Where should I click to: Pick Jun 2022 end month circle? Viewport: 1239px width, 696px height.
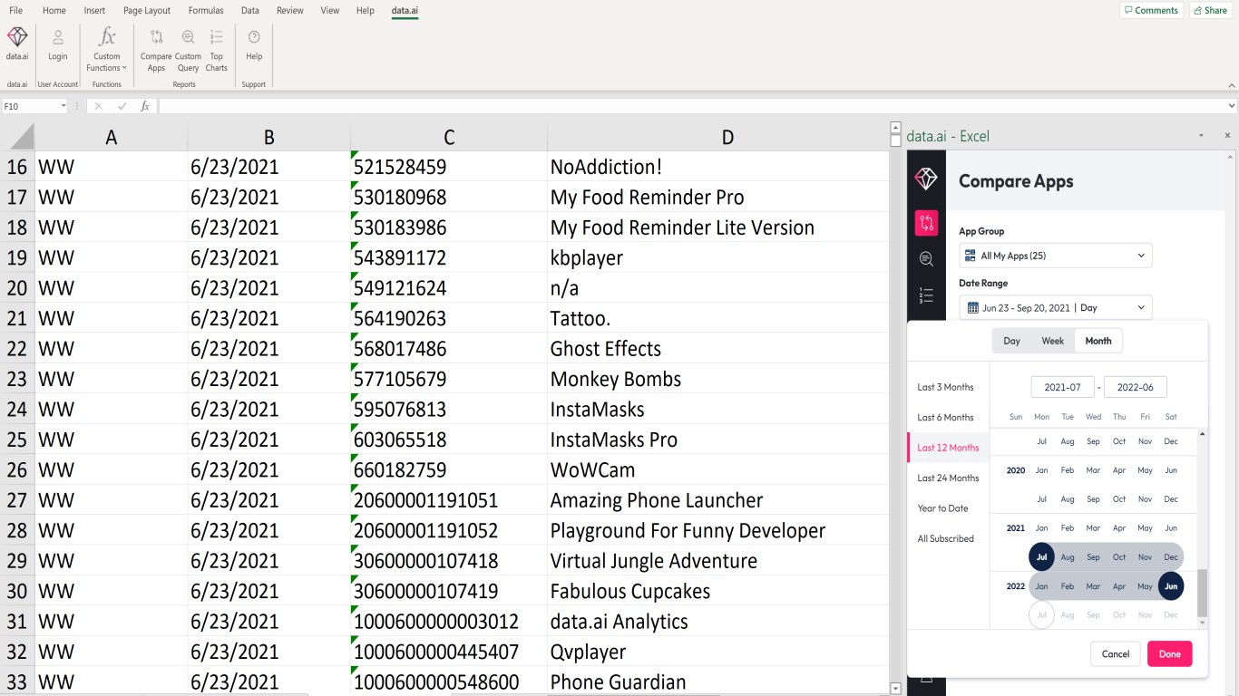coord(1171,586)
